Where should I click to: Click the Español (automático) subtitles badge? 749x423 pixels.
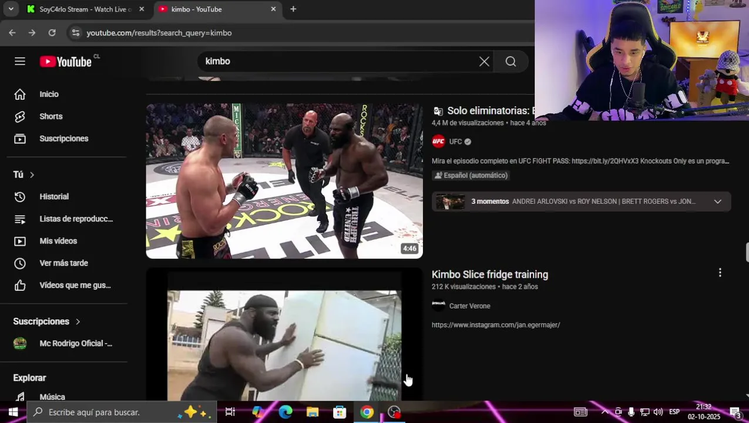point(471,176)
